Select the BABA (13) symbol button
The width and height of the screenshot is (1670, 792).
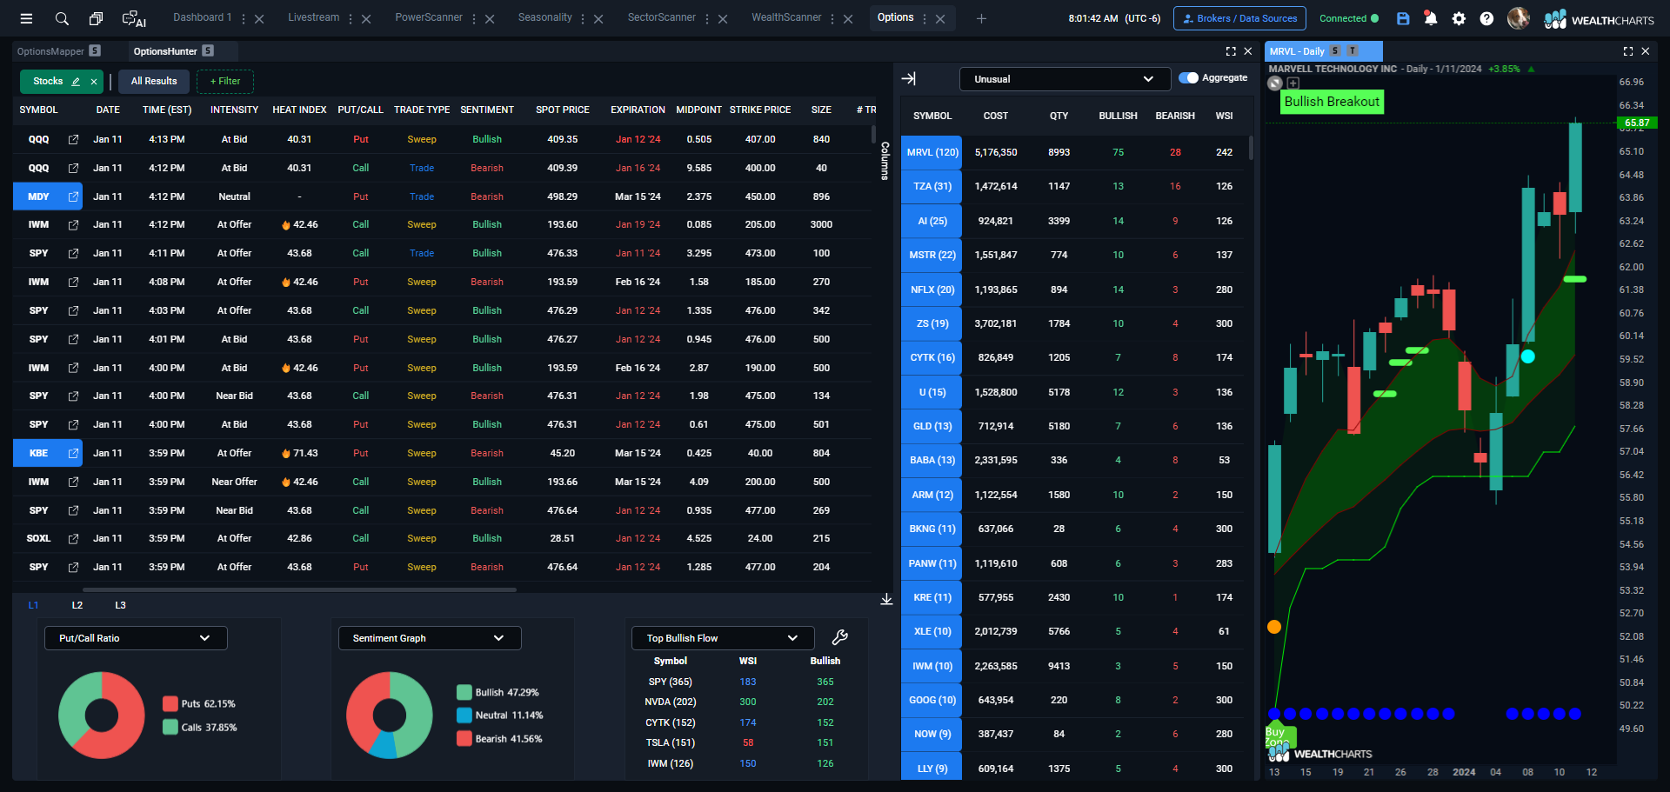point(932,460)
